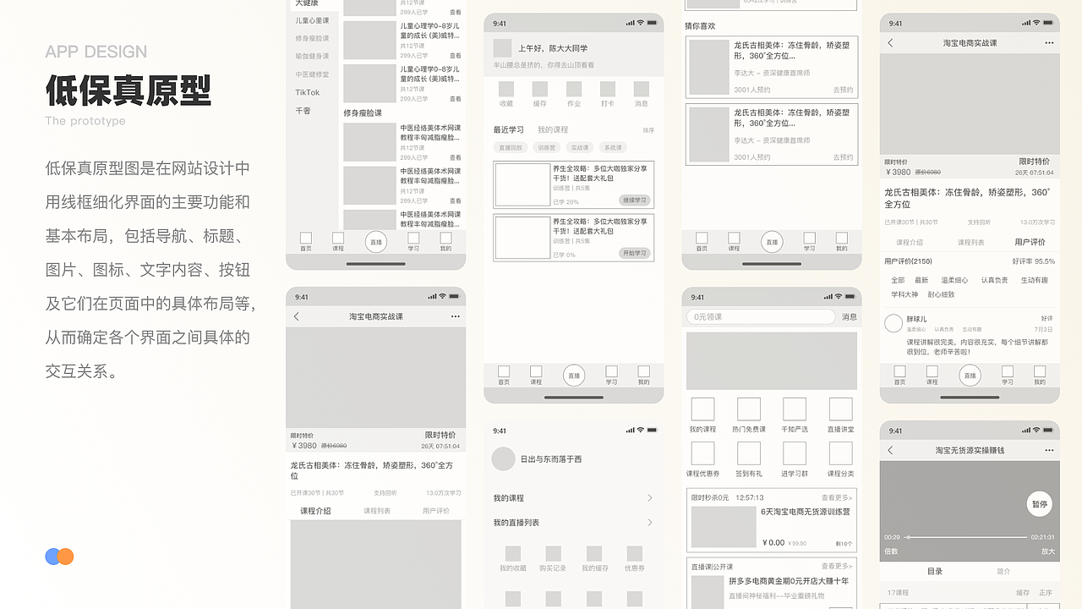Viewport: 1082px width, 609px height.
Task: Tap the avatar beside 上午好，陈大大同学
Action: (x=502, y=48)
